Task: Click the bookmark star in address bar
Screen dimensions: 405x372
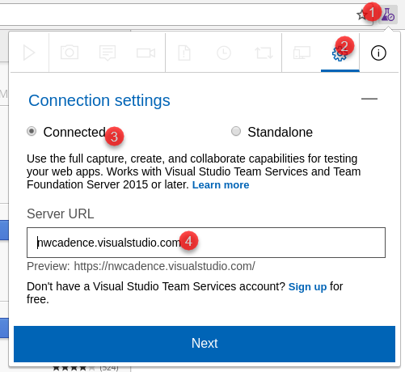Action: pyautogui.click(x=361, y=15)
